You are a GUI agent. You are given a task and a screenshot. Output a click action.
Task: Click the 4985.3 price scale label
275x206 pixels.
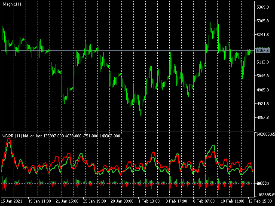click(263, 90)
